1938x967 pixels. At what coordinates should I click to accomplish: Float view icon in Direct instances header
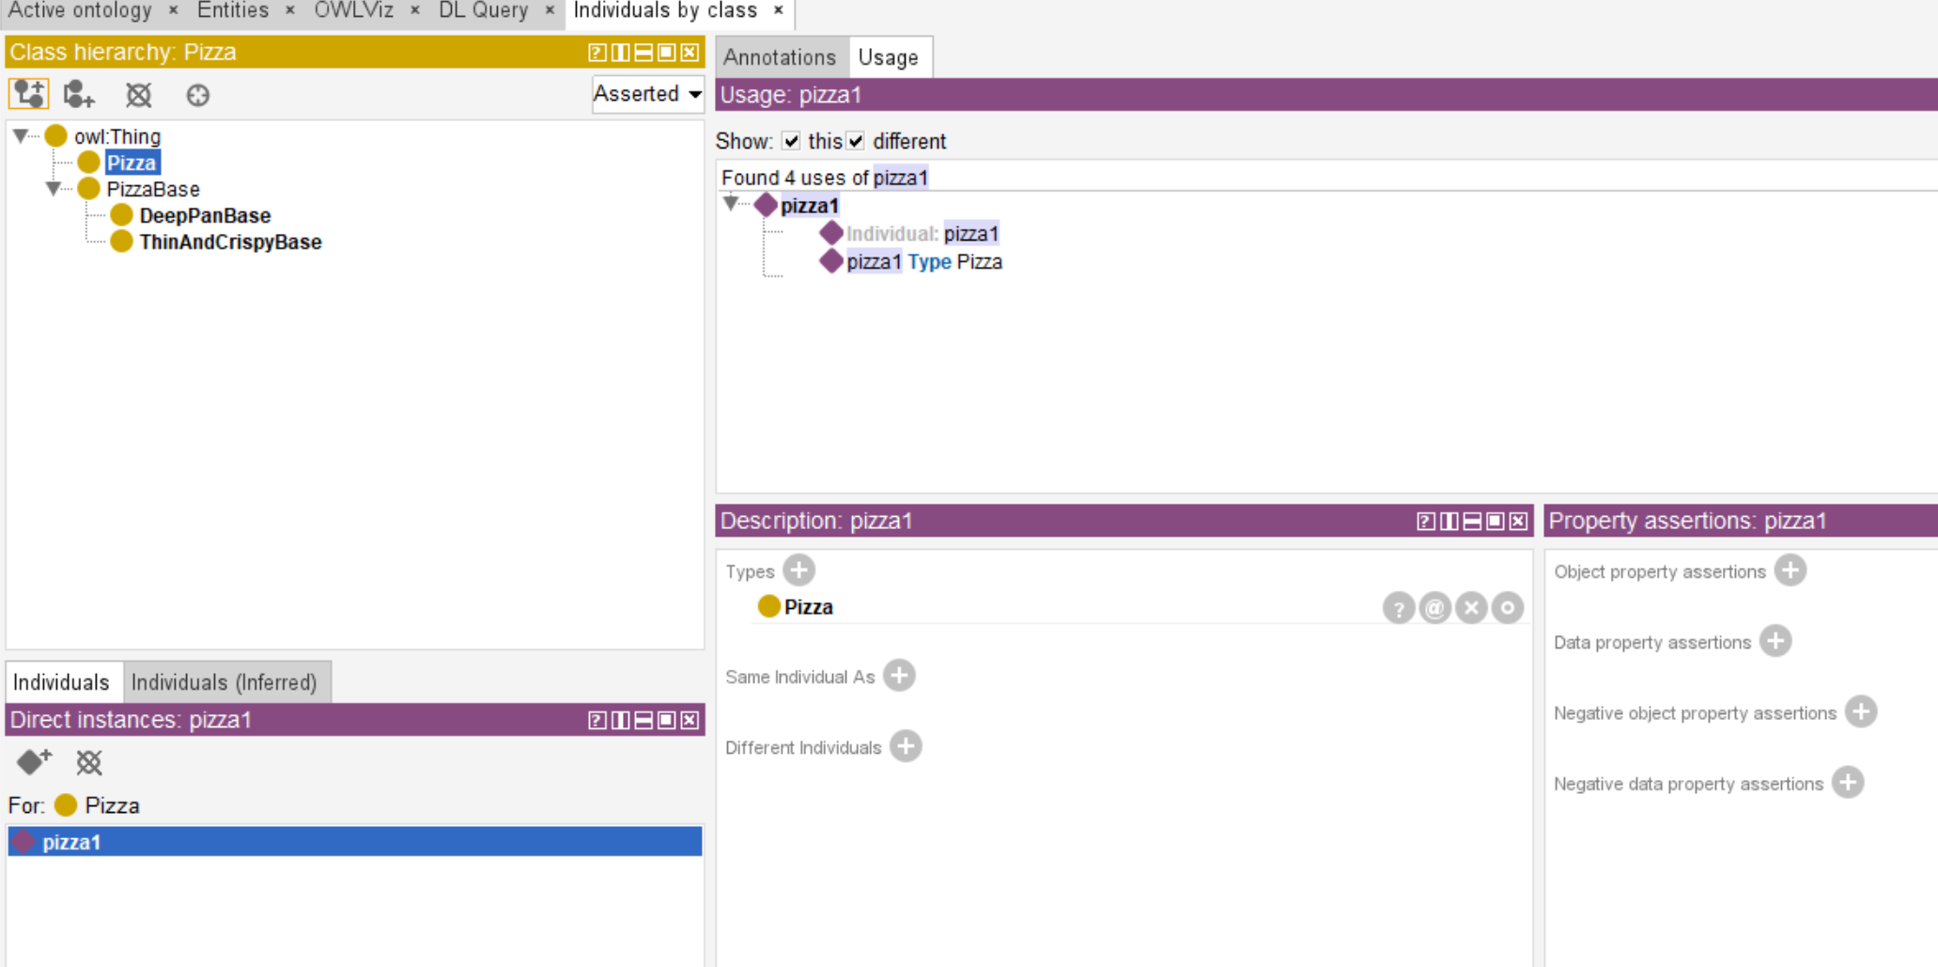click(x=666, y=720)
